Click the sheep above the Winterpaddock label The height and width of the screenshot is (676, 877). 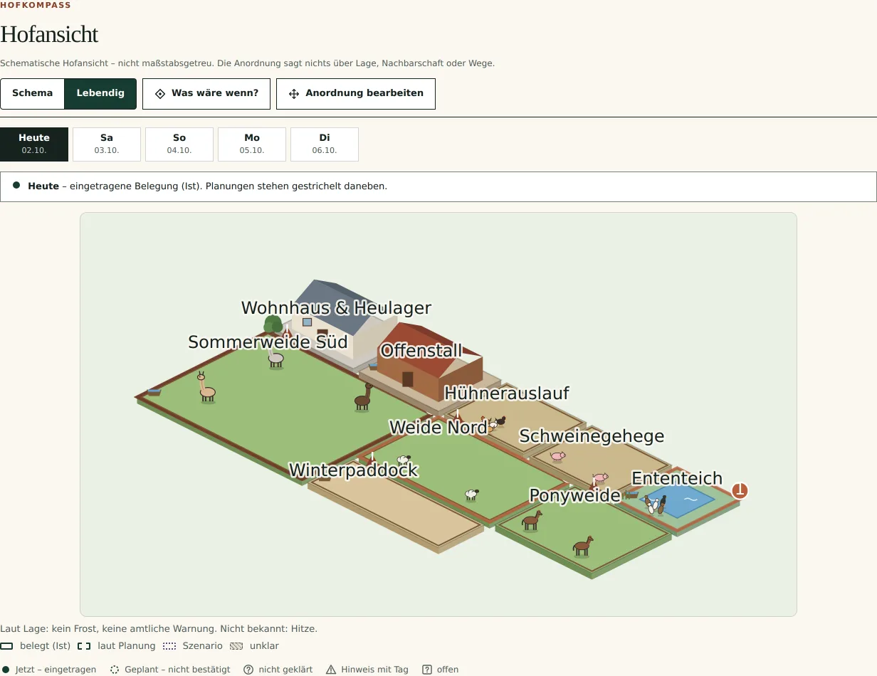(404, 460)
